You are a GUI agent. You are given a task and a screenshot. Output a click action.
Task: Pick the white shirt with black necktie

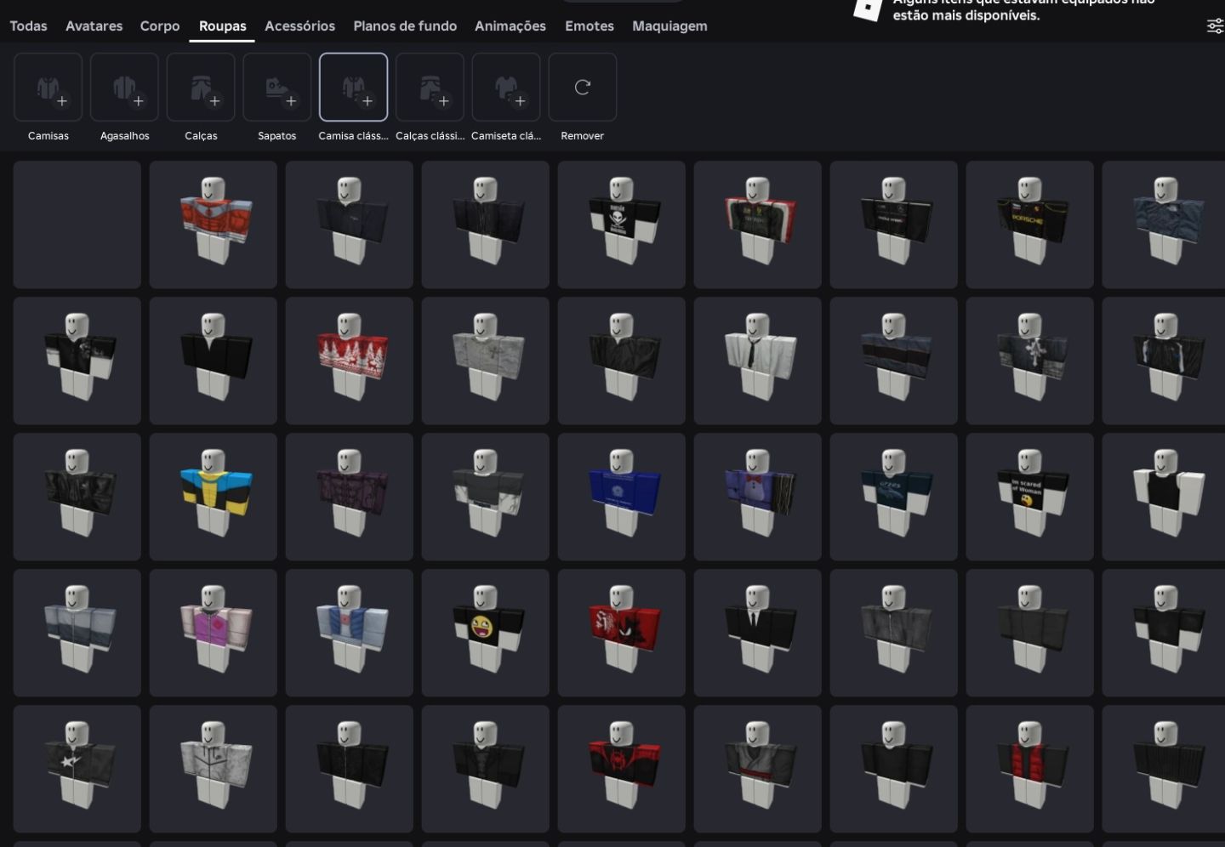(758, 361)
